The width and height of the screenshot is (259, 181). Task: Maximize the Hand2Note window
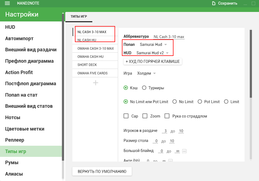pyautogui.click(x=253, y=4)
